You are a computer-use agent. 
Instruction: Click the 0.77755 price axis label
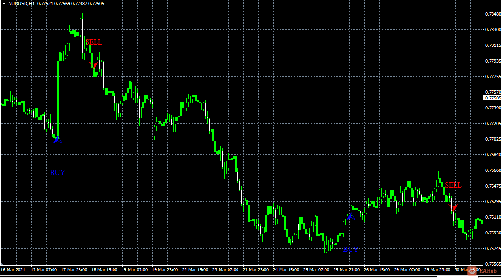tap(492, 76)
